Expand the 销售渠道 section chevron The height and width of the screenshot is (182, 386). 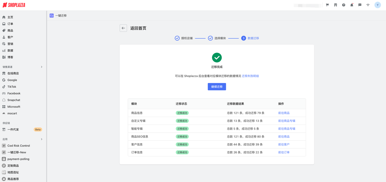pos(42,67)
